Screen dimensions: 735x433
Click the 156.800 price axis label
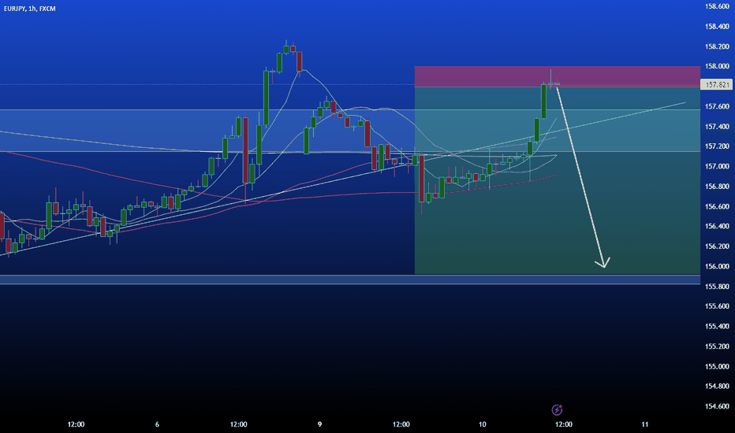tap(717, 187)
